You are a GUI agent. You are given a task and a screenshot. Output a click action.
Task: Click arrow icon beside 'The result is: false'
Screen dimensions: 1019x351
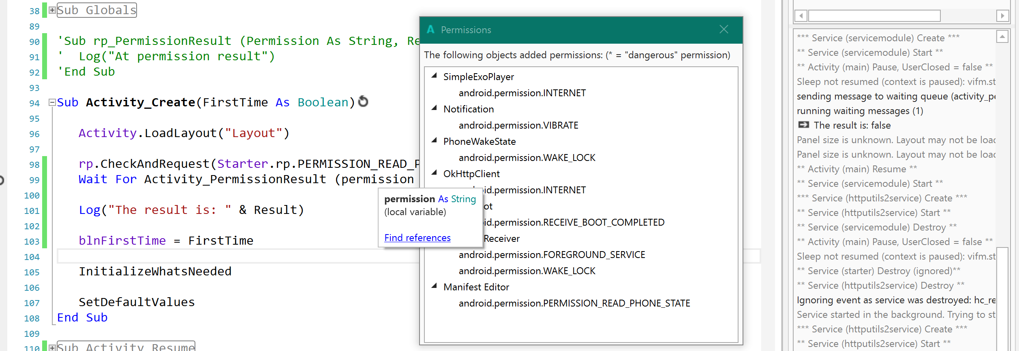tap(803, 125)
